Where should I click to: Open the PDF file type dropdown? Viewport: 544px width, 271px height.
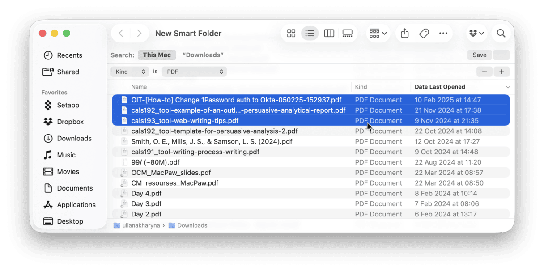(x=194, y=72)
